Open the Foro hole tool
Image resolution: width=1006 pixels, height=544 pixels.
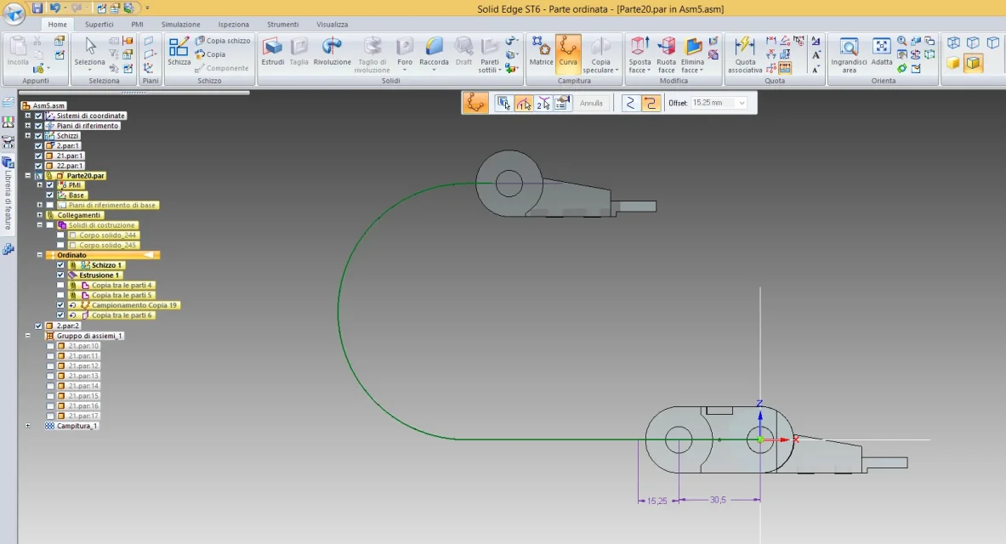click(x=405, y=53)
